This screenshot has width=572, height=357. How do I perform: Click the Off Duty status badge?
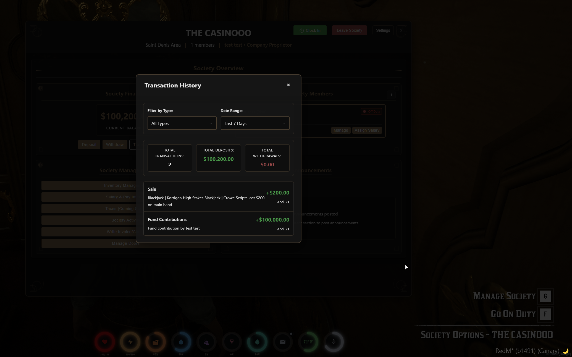[x=371, y=111]
